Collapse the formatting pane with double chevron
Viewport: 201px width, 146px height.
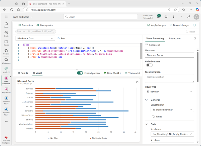click(x=195, y=39)
